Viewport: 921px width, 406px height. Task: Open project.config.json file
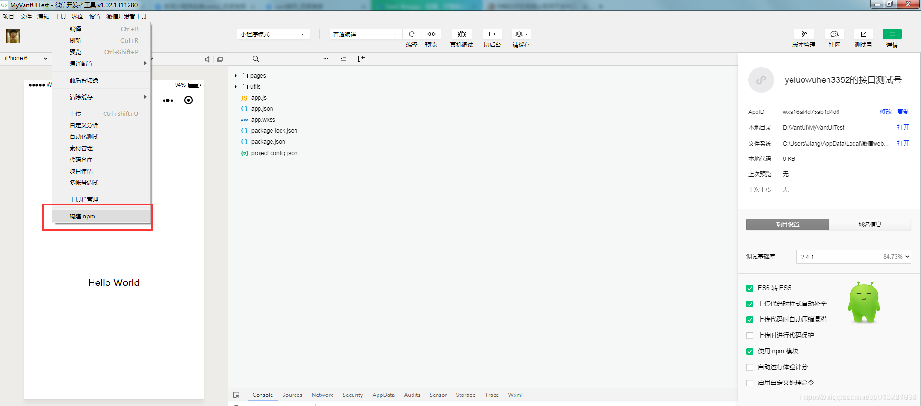tap(274, 153)
